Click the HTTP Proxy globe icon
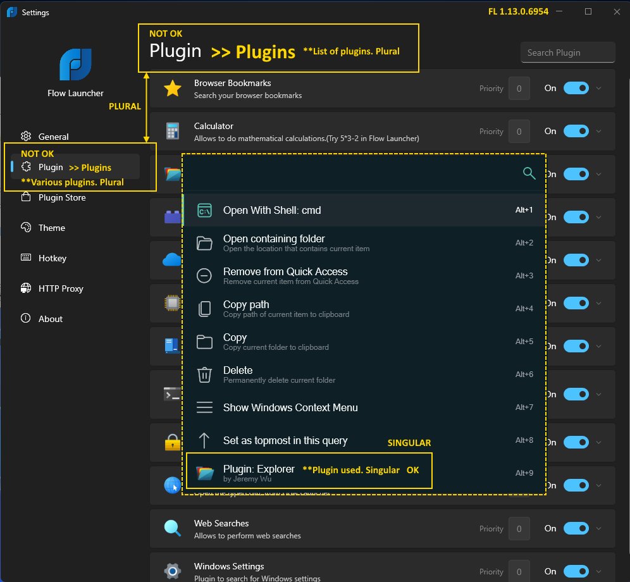This screenshot has height=582, width=630. coord(26,288)
